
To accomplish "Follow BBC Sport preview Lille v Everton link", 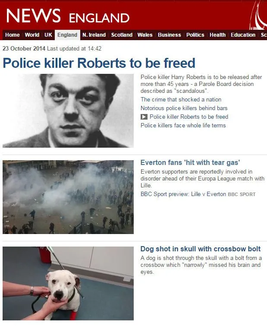I will [x=183, y=194].
